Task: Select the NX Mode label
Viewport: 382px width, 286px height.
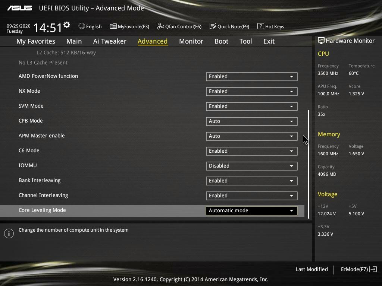Action: click(29, 91)
